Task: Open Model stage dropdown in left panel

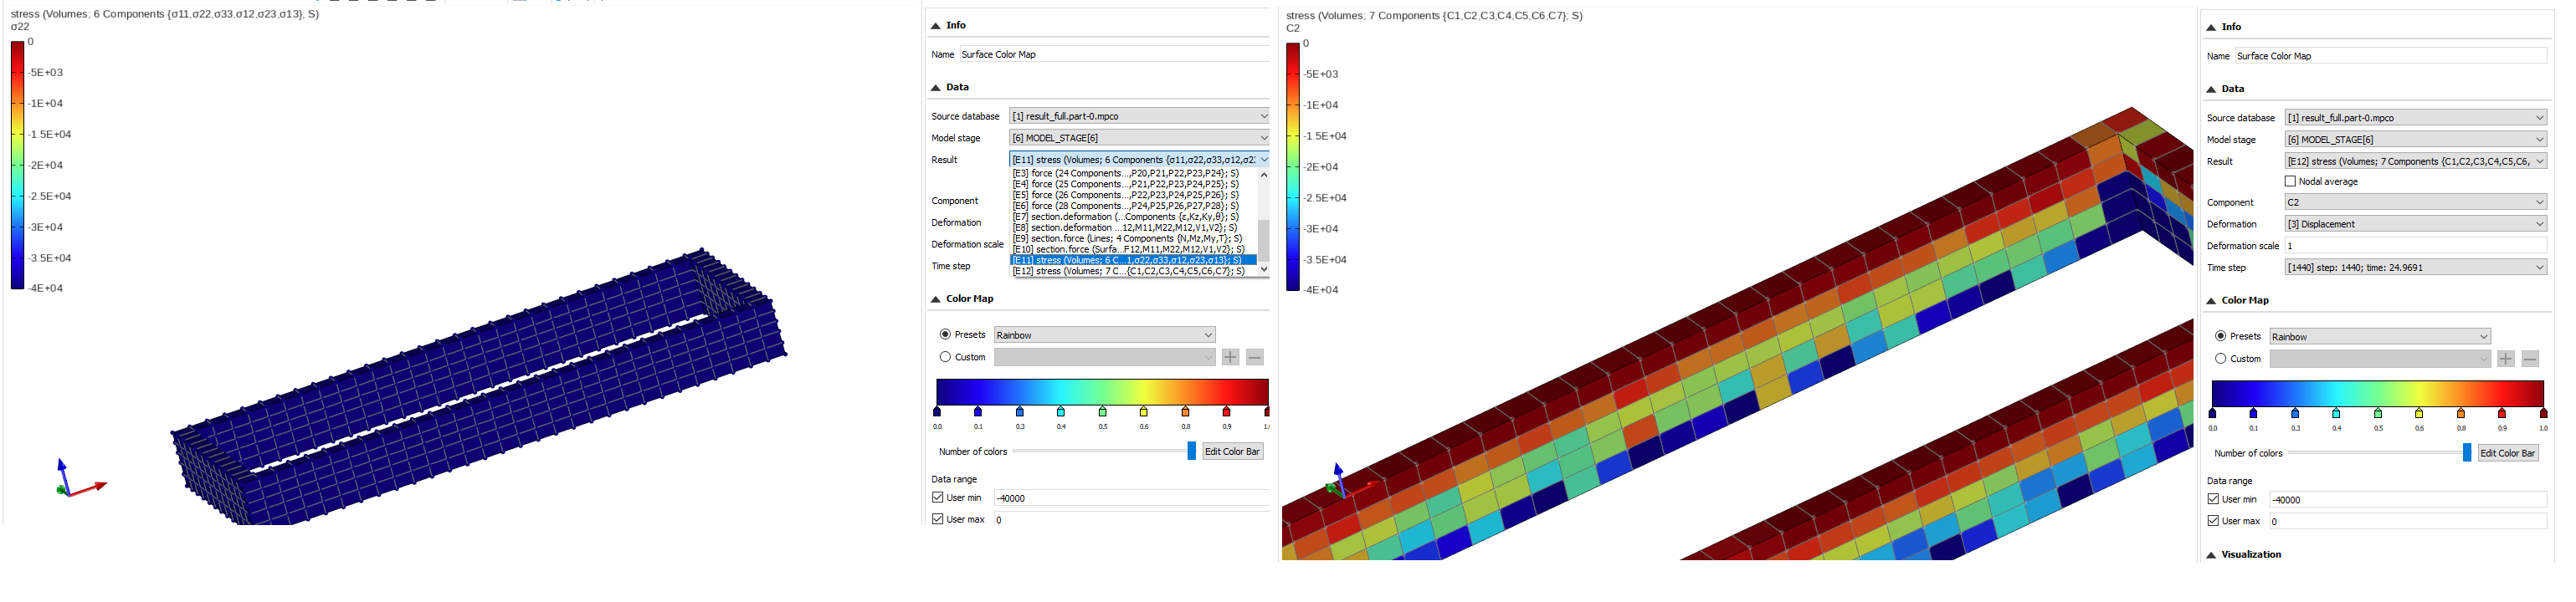Action: point(1139,138)
